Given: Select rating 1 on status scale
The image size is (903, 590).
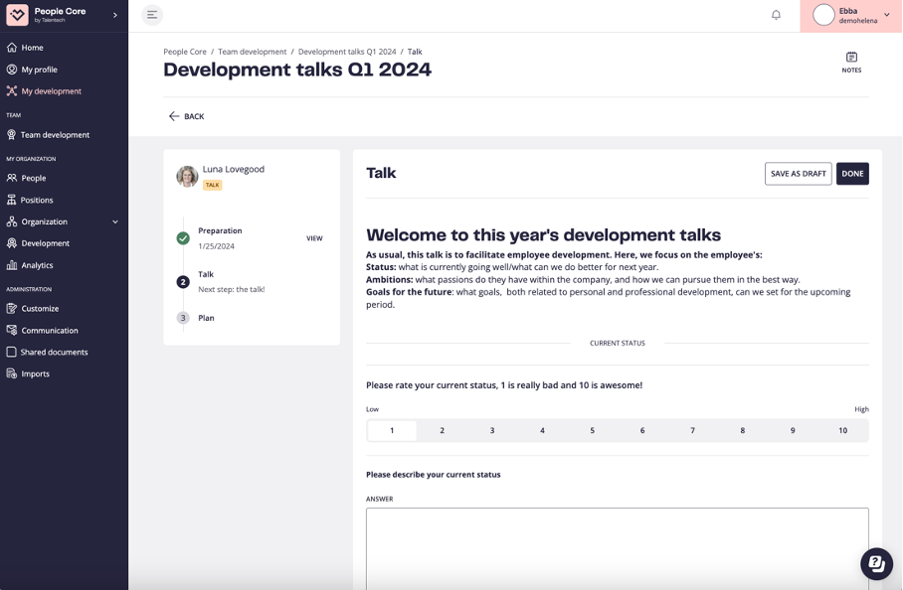Looking at the screenshot, I should pos(392,430).
